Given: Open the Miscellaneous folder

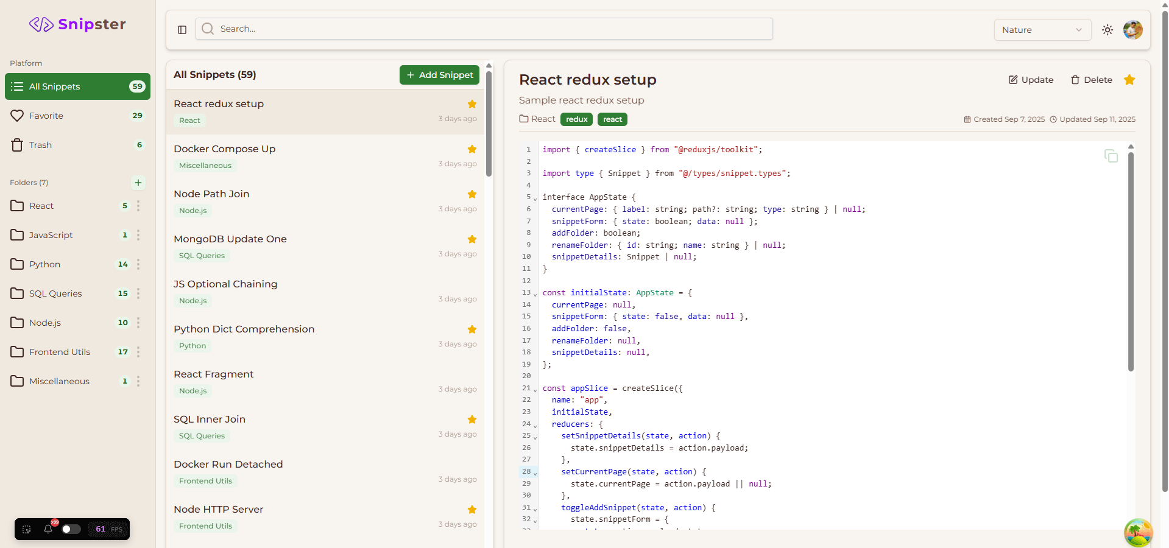Looking at the screenshot, I should pyautogui.click(x=67, y=381).
